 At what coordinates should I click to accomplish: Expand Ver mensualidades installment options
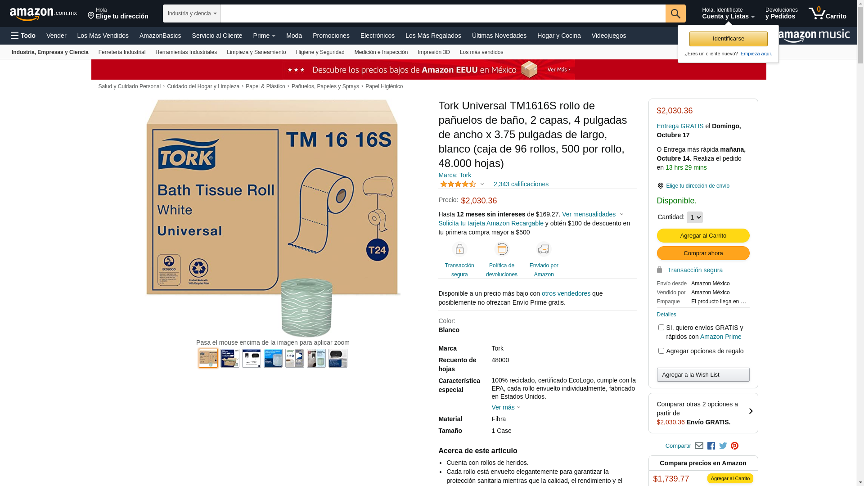592,214
